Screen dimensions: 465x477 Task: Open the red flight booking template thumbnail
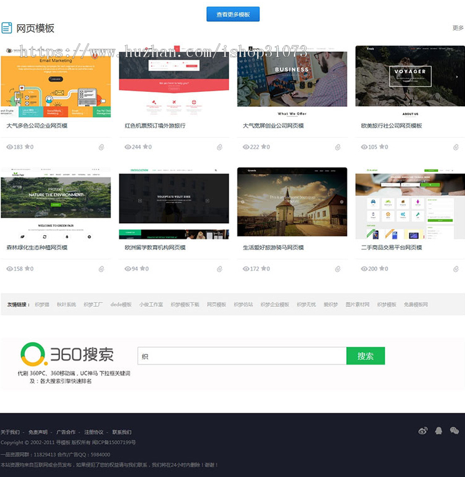pyautogui.click(x=174, y=81)
